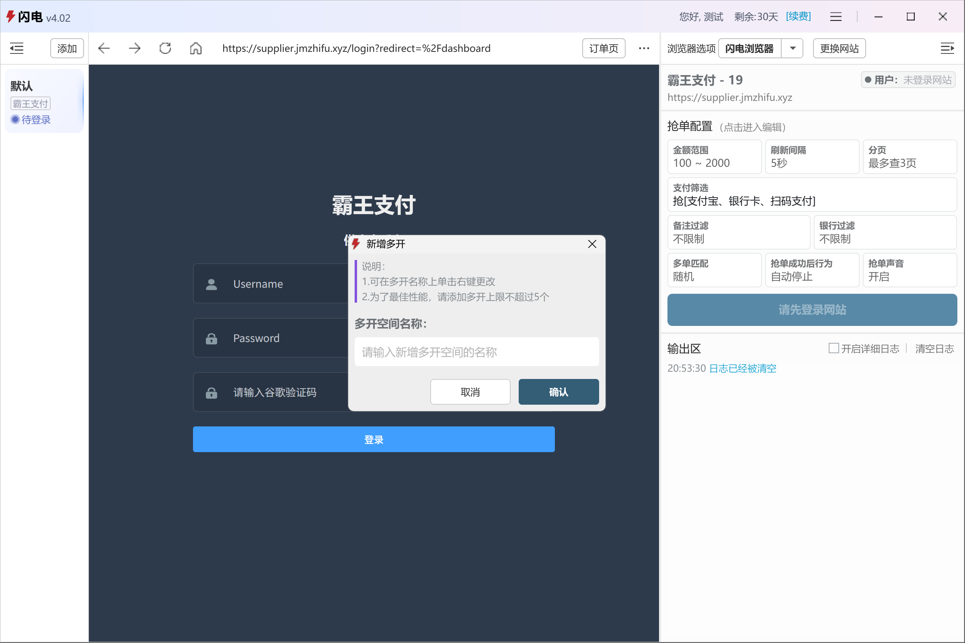Click 取消 to cancel dialog
This screenshot has height=643, width=965.
[470, 392]
